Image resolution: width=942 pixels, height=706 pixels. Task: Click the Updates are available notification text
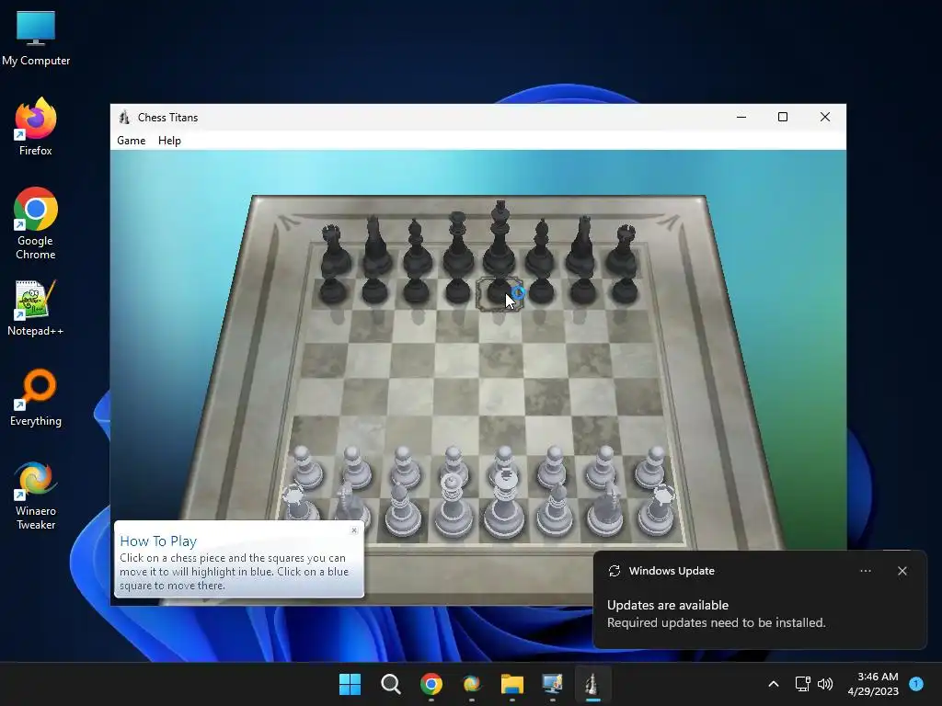[x=668, y=605]
